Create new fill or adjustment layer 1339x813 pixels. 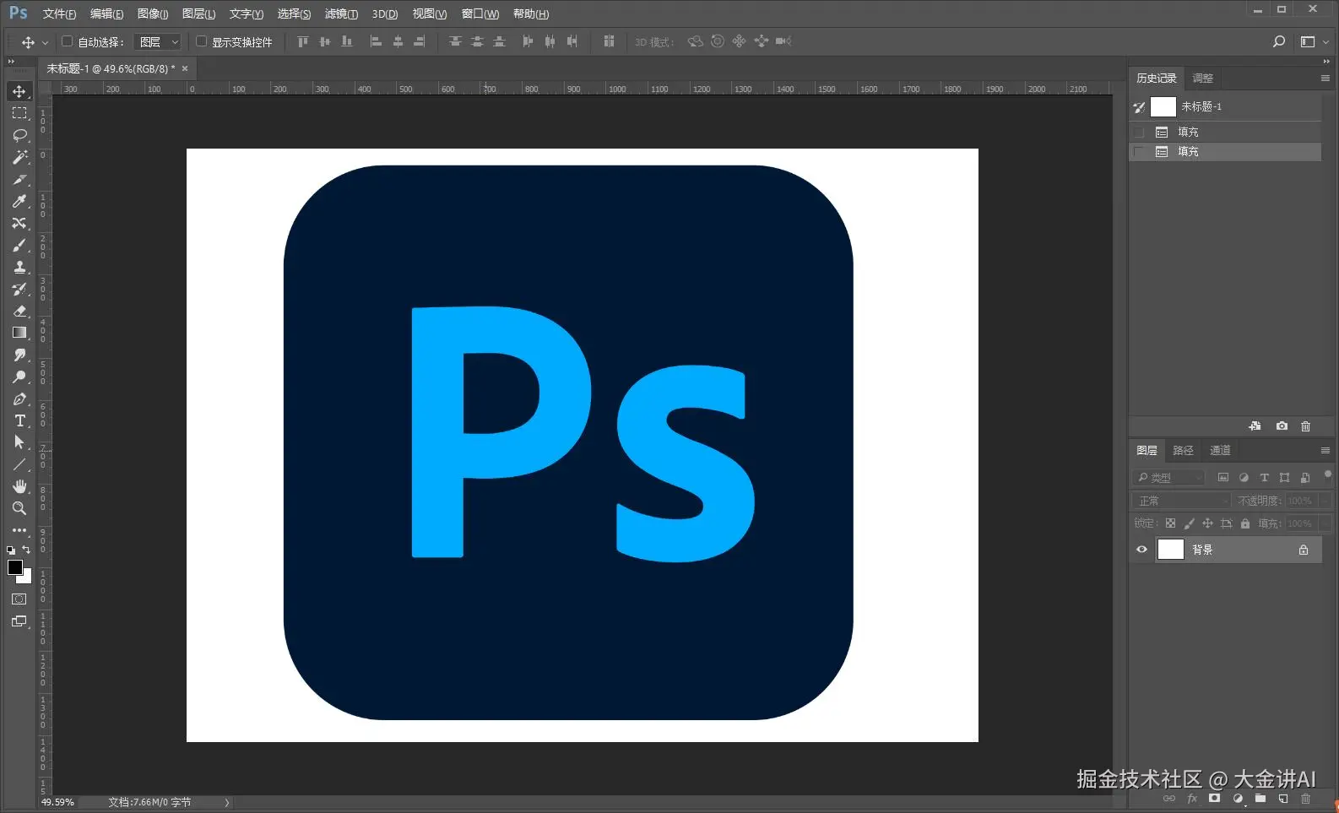1238,798
